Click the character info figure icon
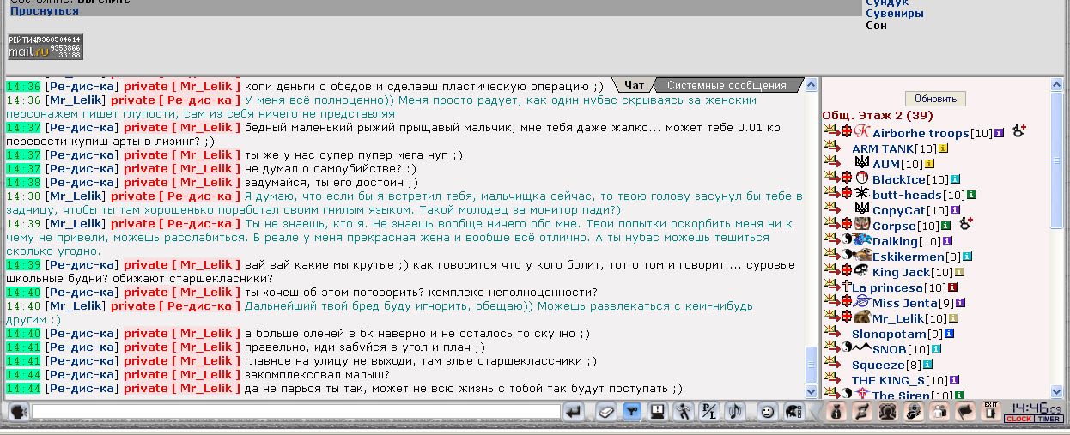This screenshot has height=435, width=1070. tap(836, 412)
